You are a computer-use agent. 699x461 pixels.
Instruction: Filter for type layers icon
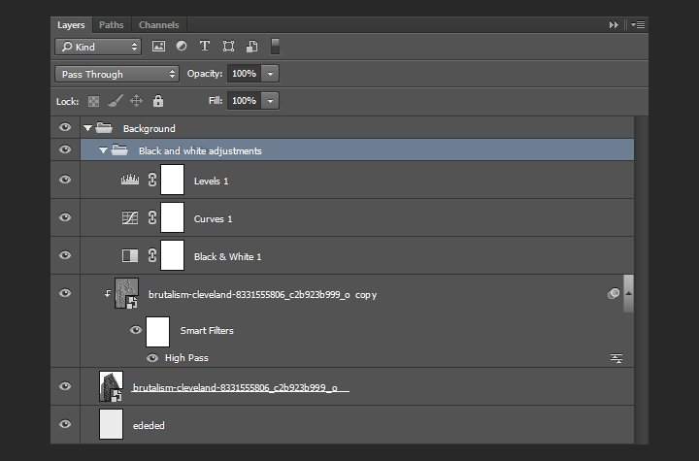pyautogui.click(x=205, y=46)
